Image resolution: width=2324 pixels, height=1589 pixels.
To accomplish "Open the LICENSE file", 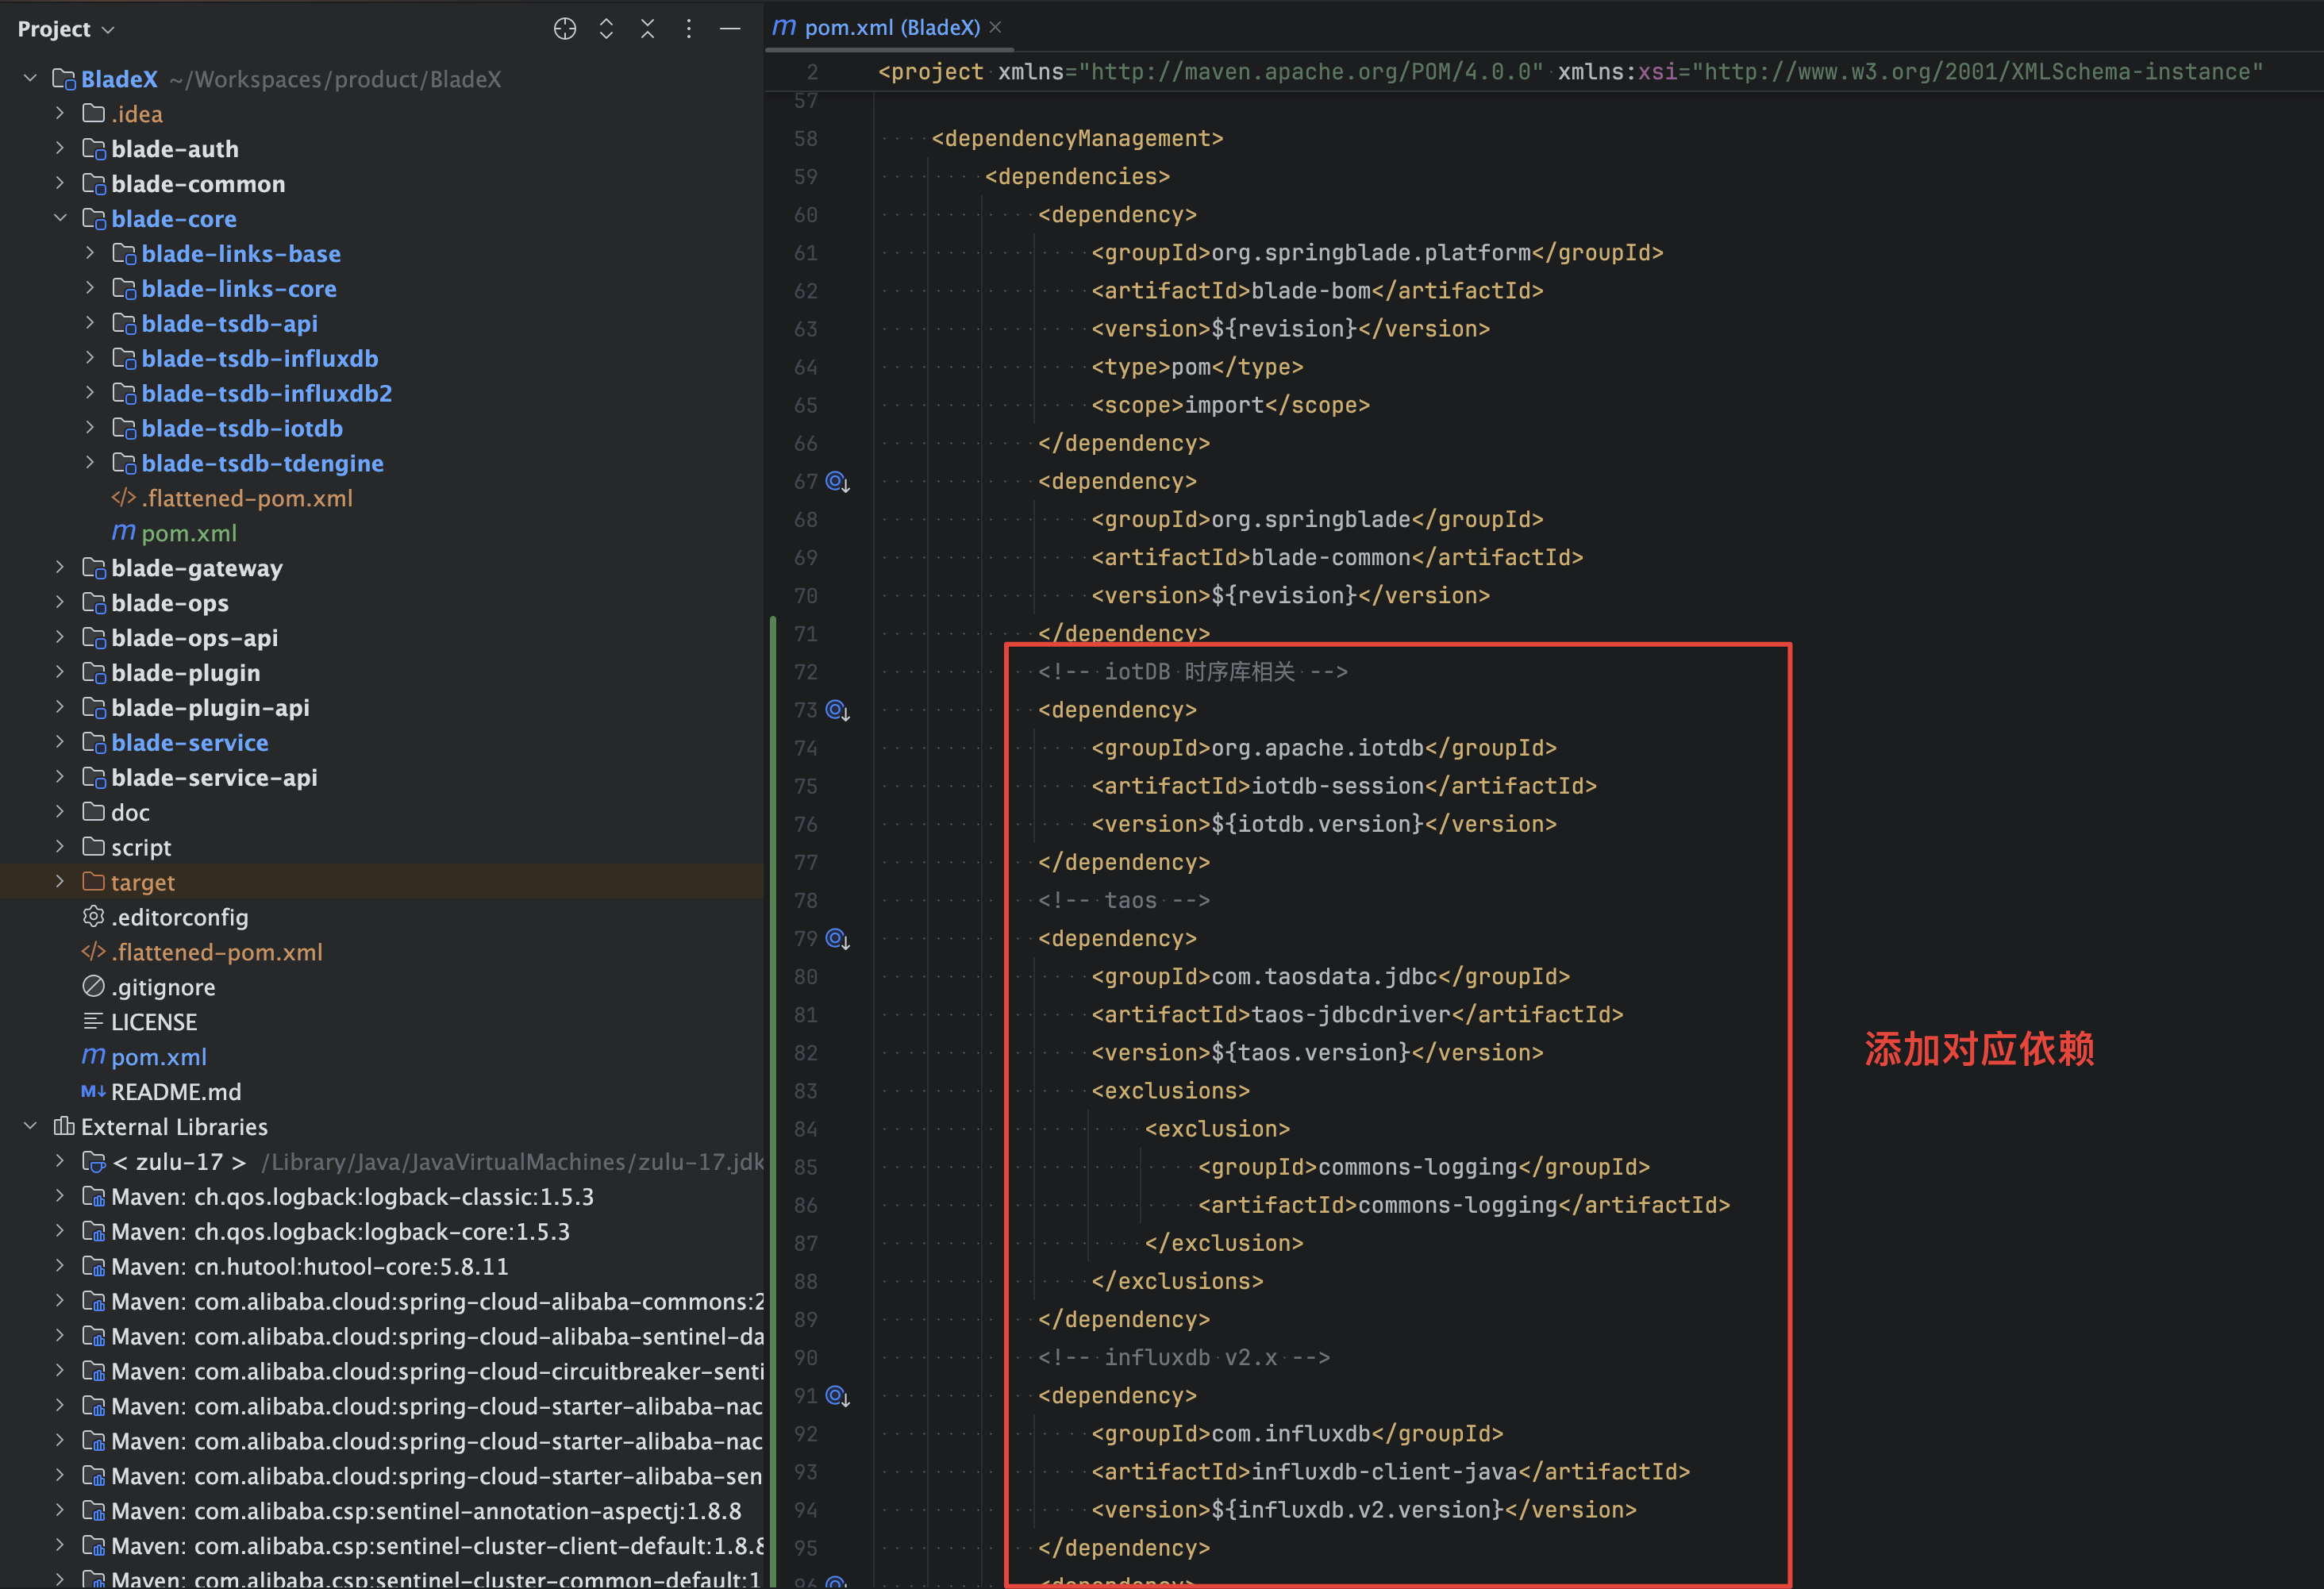I will coord(154,1022).
